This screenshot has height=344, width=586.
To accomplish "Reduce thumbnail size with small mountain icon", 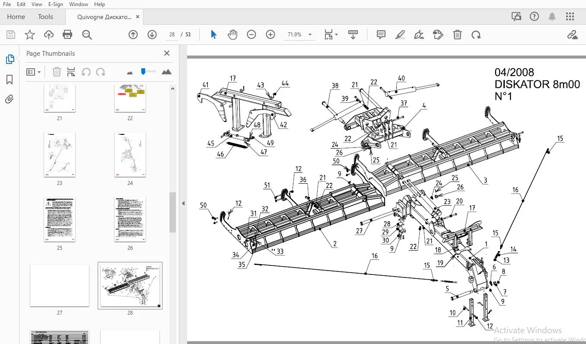I will point(130,72).
